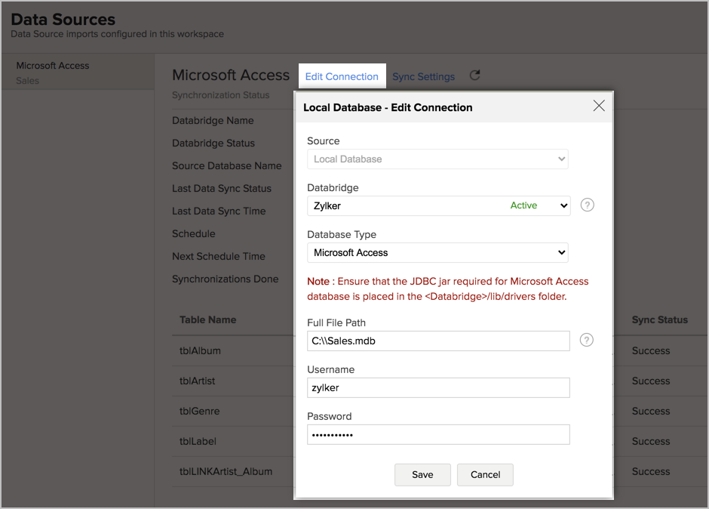Open the Sync Settings tab
709x509 pixels.
[423, 76]
